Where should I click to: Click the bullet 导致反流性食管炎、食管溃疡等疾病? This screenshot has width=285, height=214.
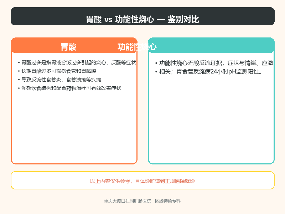click(x=59, y=80)
